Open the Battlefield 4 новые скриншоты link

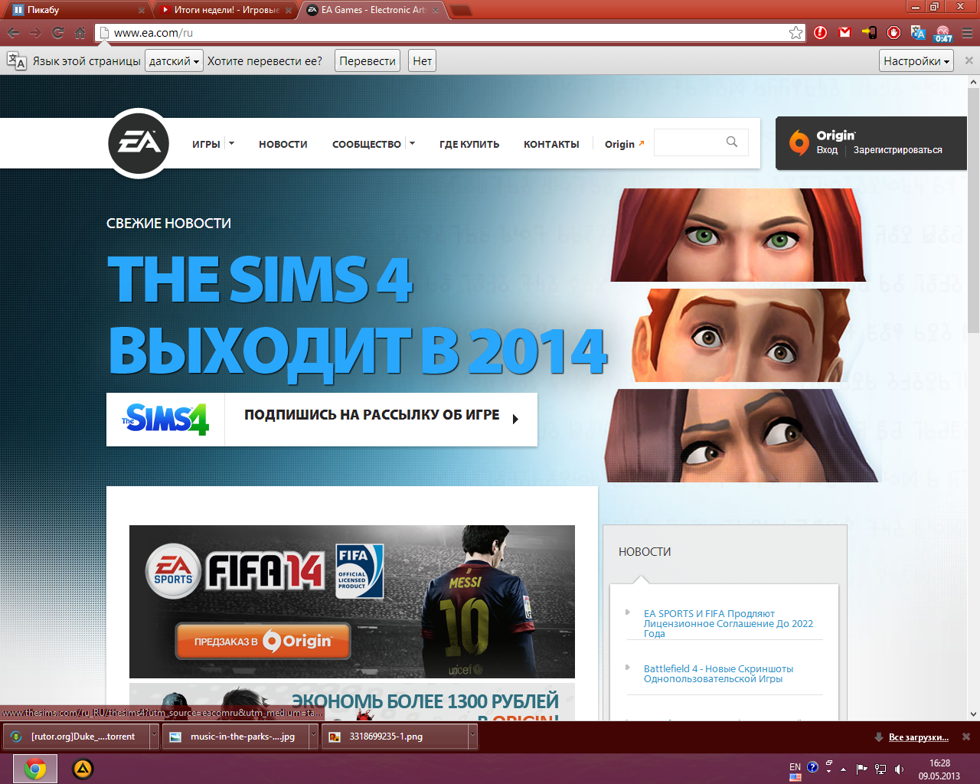pos(718,674)
